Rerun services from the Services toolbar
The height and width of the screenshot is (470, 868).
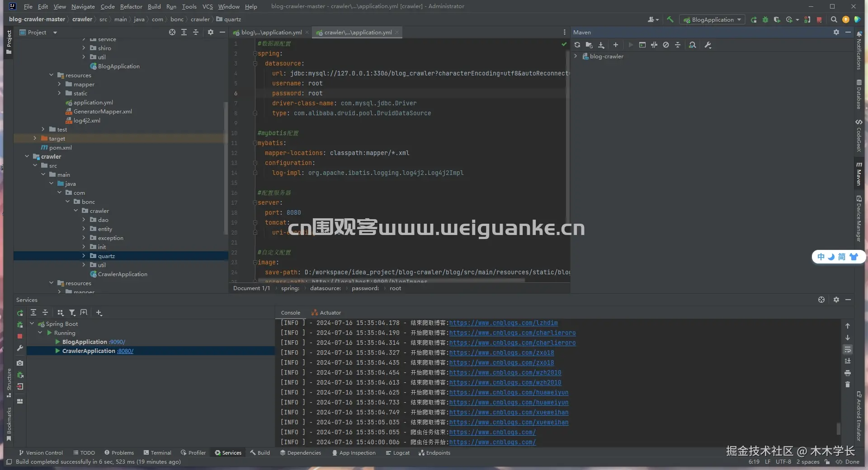tap(20, 313)
